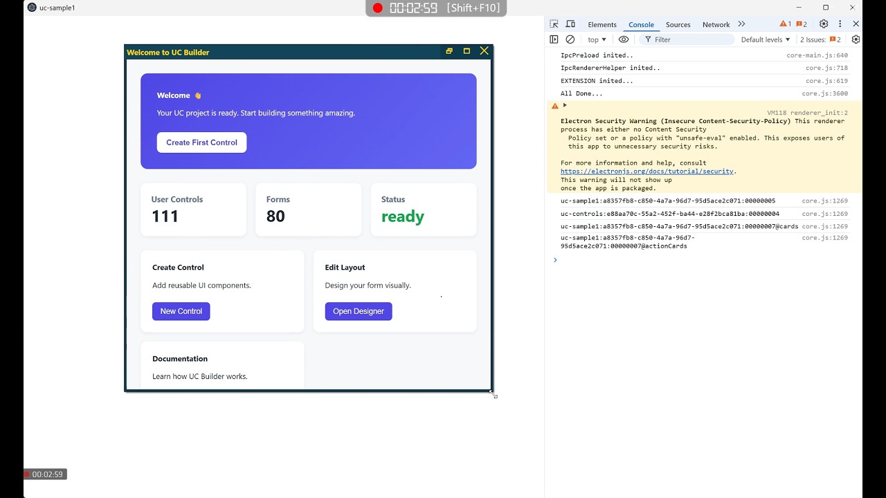Screen dimensions: 886x498
Task: Click the New Control button
Action: (x=181, y=311)
